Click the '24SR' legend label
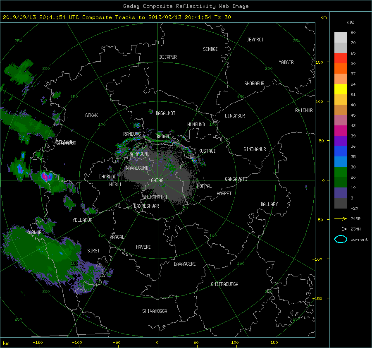 [x=355, y=219]
